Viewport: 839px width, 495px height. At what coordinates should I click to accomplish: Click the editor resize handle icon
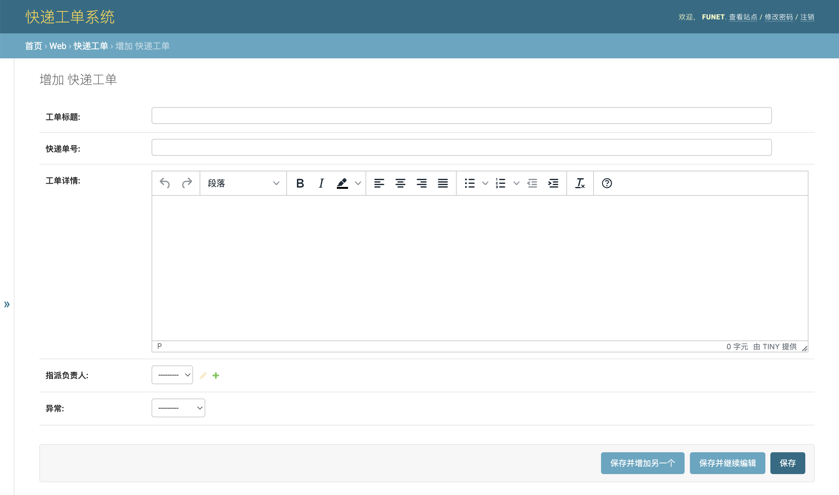click(x=804, y=348)
